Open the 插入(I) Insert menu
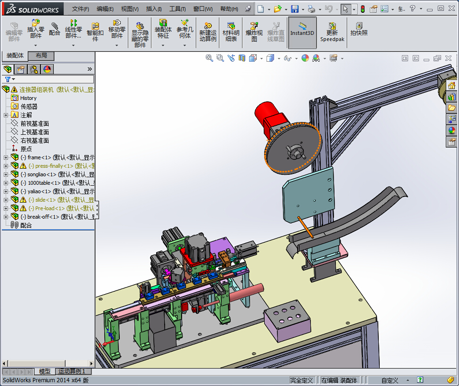The image size is (459, 386). coord(154,9)
